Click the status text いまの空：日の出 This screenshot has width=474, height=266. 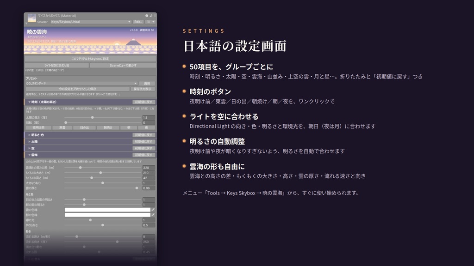pos(45,70)
